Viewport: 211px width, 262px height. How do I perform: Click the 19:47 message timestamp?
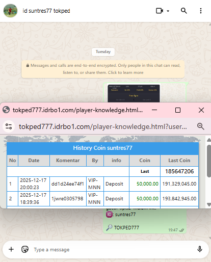tap(173, 230)
